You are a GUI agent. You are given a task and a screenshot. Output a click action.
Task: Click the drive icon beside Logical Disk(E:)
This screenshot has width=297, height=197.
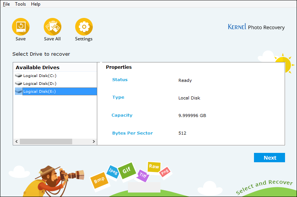pos(18,92)
